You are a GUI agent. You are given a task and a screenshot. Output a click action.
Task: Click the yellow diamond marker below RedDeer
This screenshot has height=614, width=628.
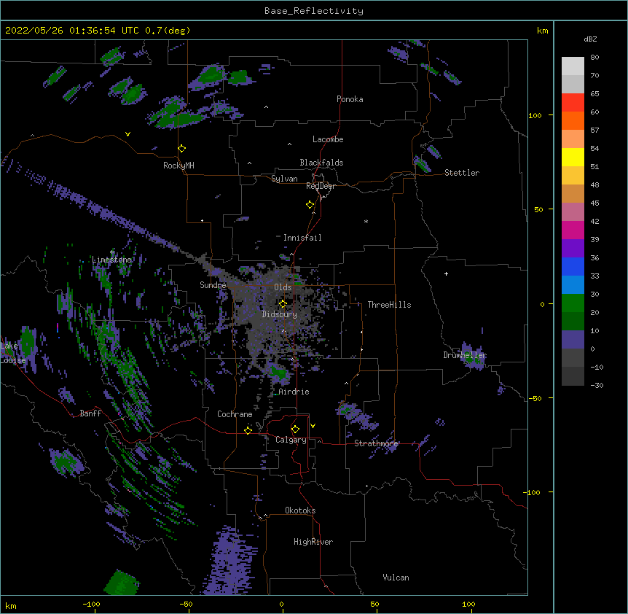pos(310,205)
